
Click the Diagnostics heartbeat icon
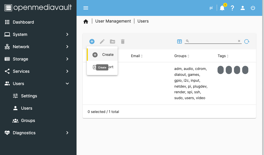click(7, 133)
